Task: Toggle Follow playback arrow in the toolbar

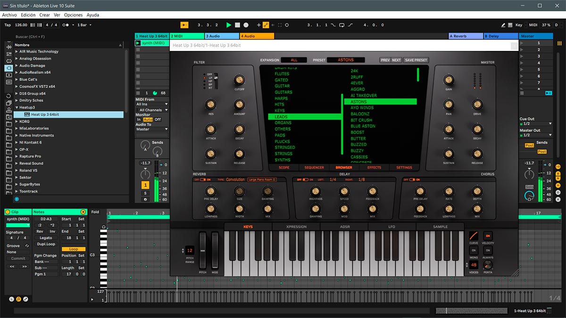Action: (184, 25)
